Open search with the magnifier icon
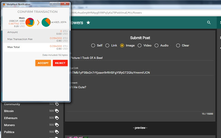The width and height of the screenshot is (221, 138). pos(209,22)
